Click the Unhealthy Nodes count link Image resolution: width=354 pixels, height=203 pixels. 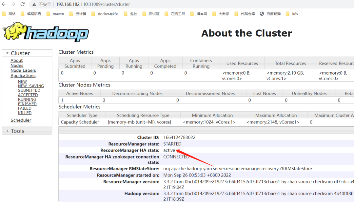click(286, 100)
